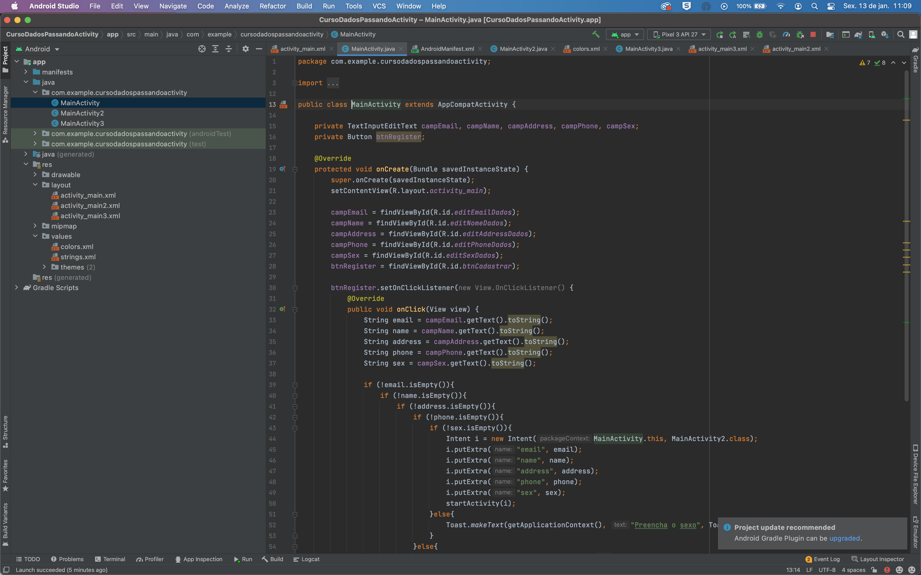Switch to the AndroidManifest.xml editor tab
921x575 pixels.
(x=448, y=49)
